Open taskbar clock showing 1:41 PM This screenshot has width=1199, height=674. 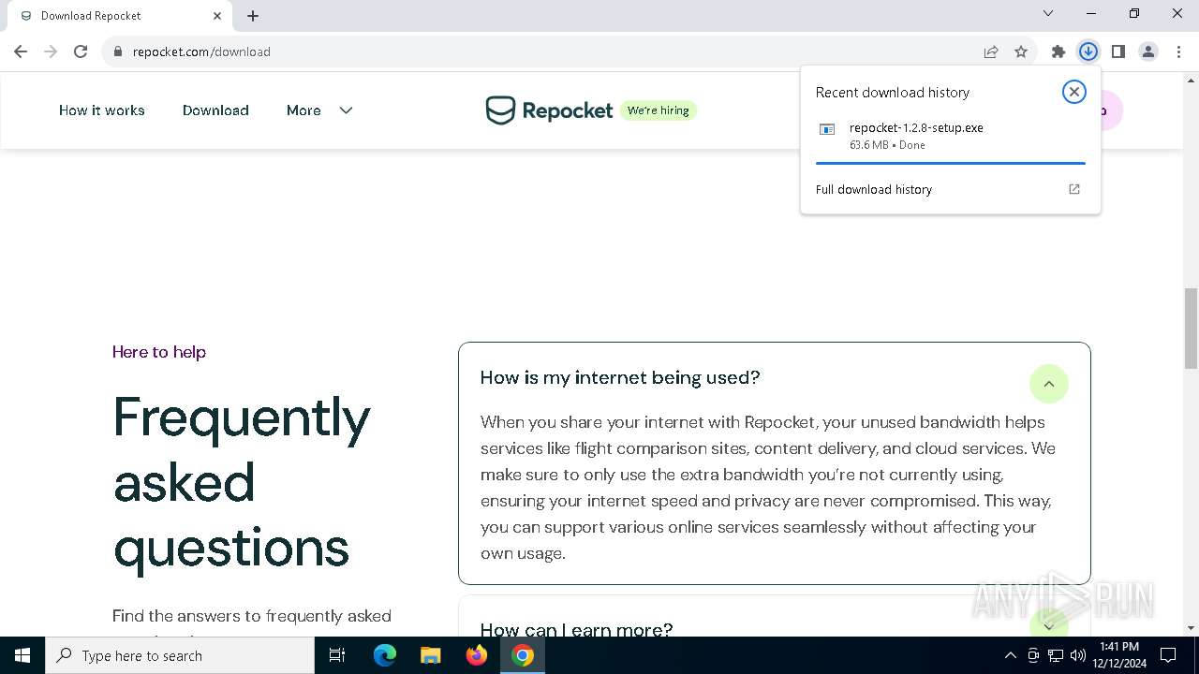pyautogui.click(x=1120, y=655)
